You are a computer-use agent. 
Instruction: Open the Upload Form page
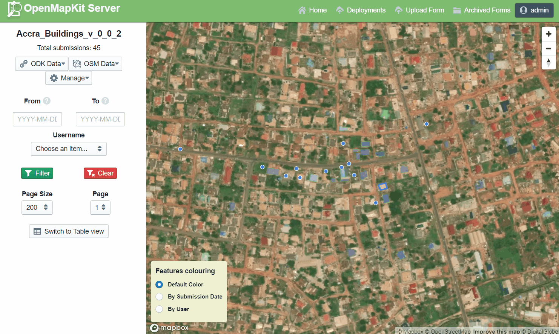pos(419,10)
